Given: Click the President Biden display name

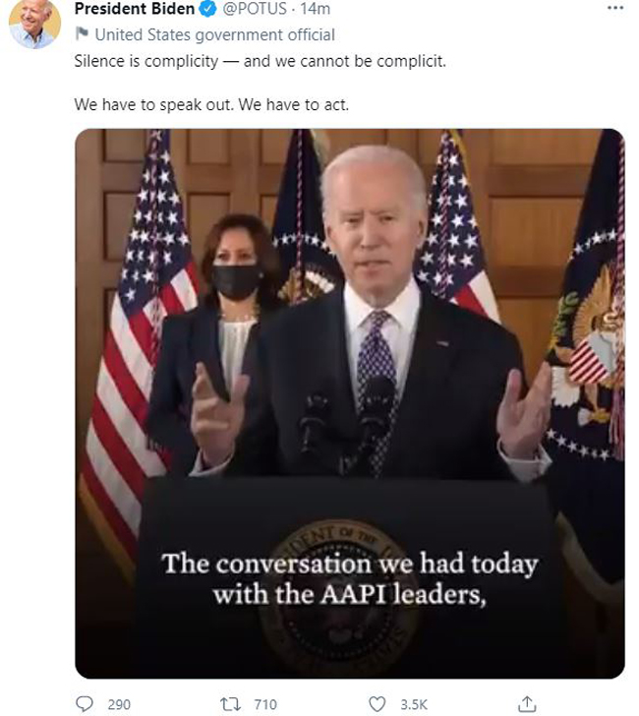Looking at the screenshot, I should 135,8.
